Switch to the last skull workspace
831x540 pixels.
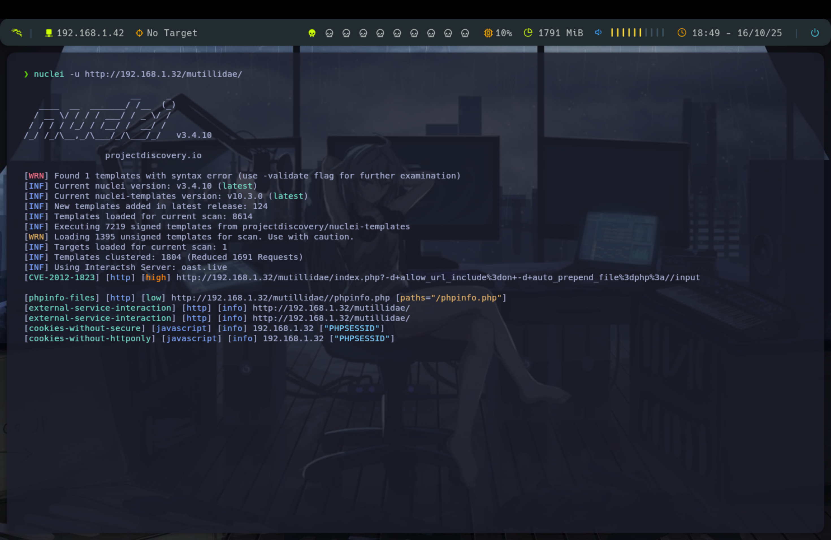[x=465, y=33]
